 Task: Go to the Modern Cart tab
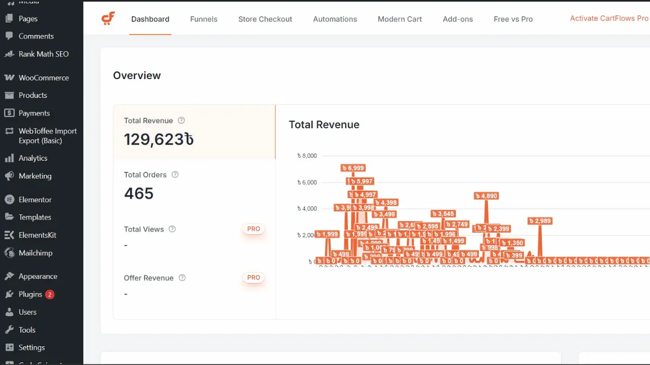pos(400,19)
